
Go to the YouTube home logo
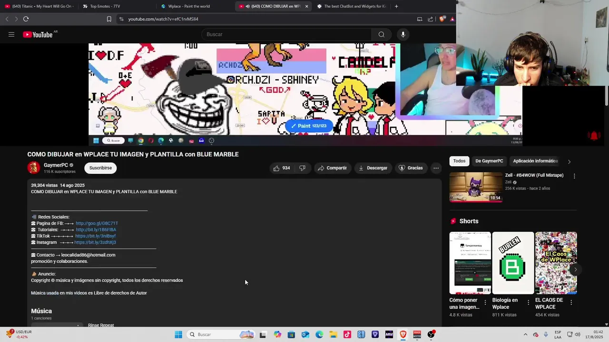pos(38,34)
